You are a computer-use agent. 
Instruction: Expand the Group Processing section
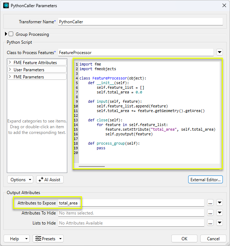[x=6, y=34]
